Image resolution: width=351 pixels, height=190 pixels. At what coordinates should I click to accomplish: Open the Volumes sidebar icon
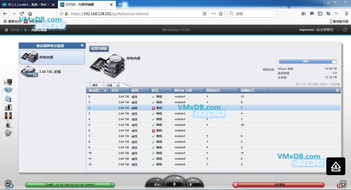point(8,99)
